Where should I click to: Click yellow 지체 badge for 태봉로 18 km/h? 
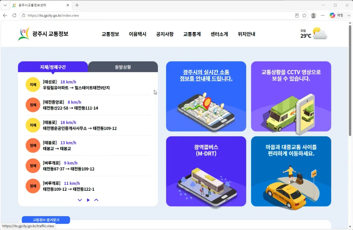point(33,125)
